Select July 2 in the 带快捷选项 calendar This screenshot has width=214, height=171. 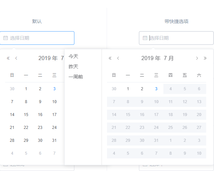tap(142, 89)
